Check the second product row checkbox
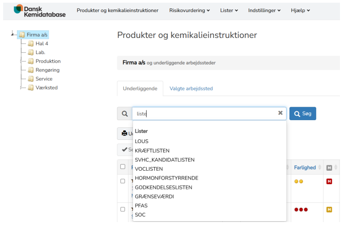The image size is (348, 231). [123, 209]
